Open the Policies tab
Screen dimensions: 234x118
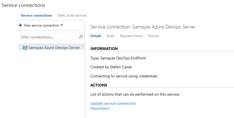click(x=153, y=36)
